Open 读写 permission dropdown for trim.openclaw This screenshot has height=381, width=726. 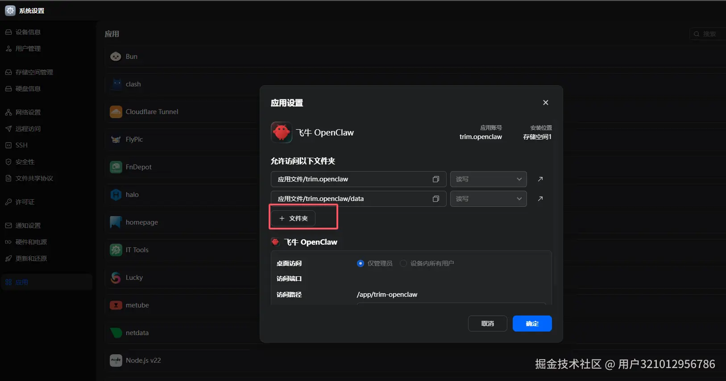click(489, 179)
